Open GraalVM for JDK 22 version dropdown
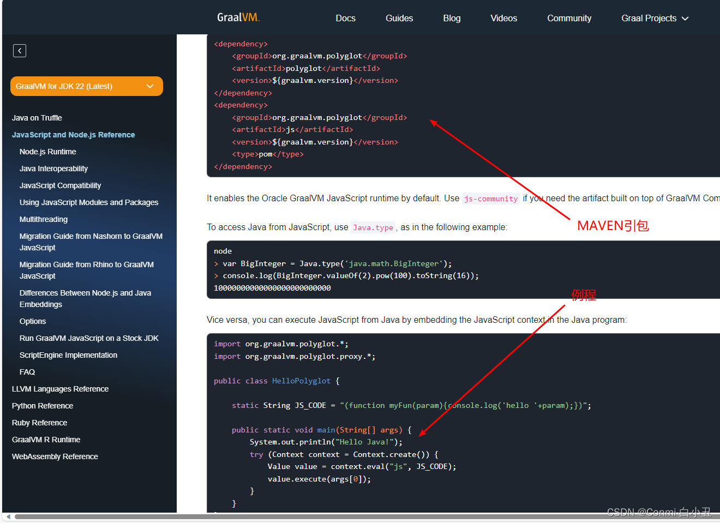The image size is (720, 523). point(87,86)
